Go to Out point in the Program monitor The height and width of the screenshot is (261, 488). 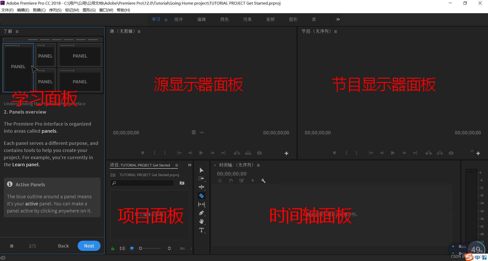click(x=415, y=153)
